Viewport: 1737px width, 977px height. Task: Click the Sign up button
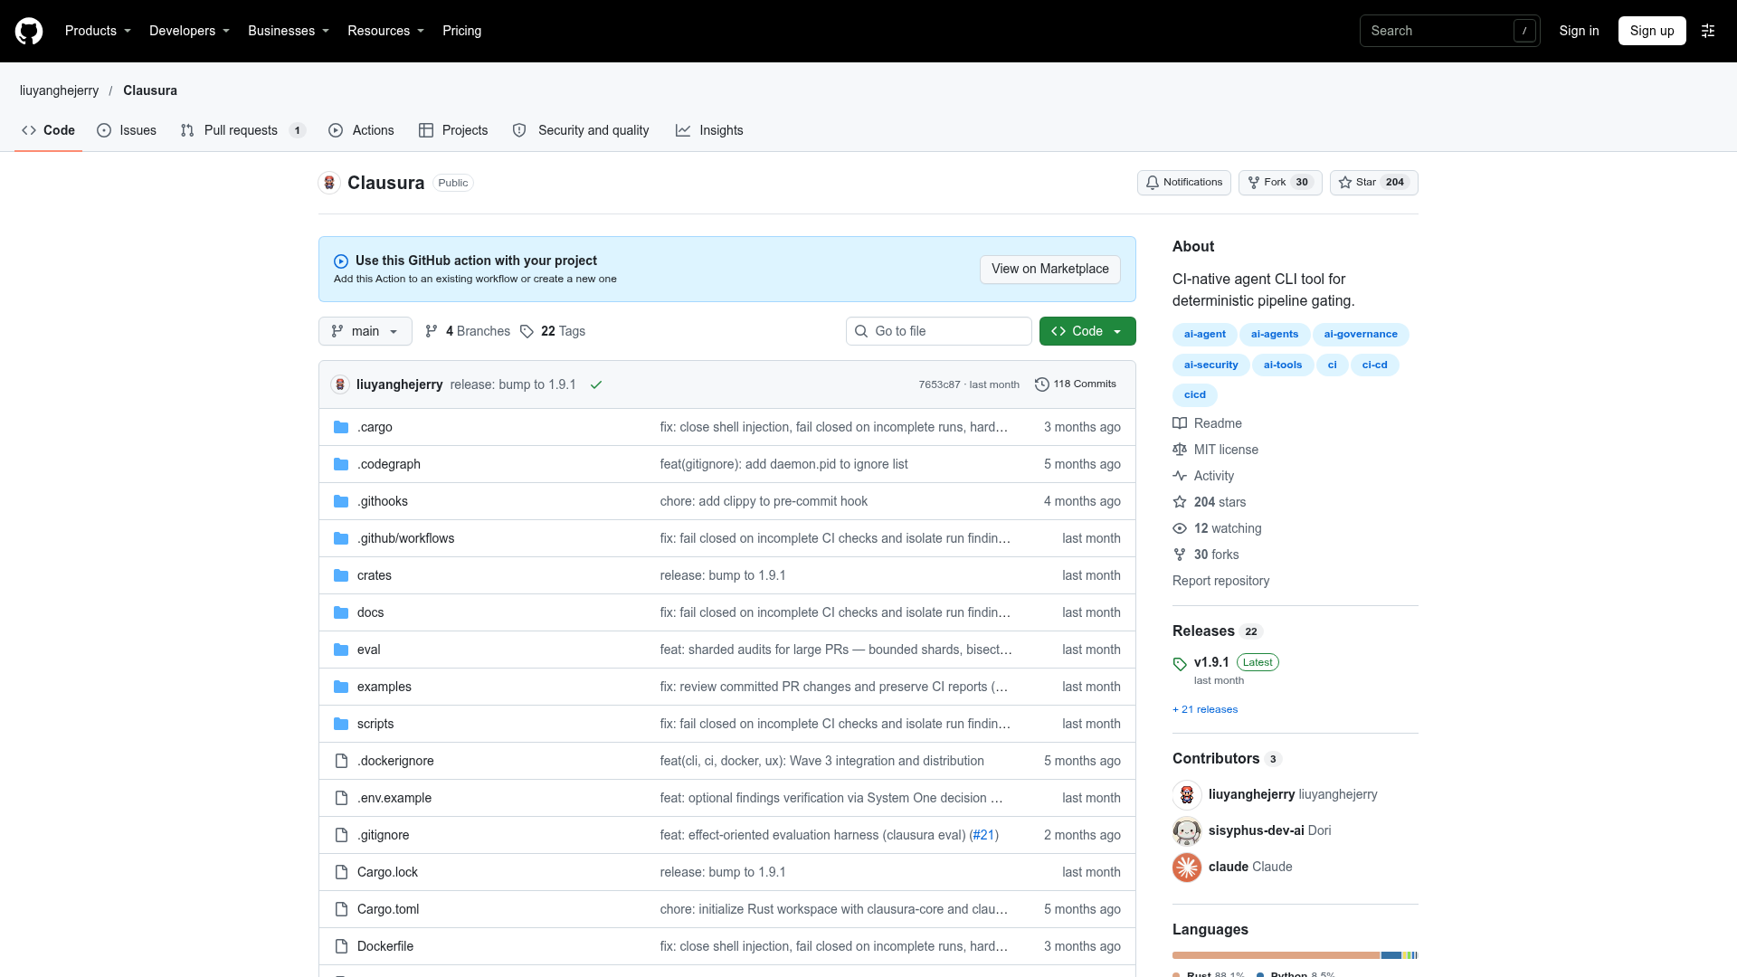1652,31
